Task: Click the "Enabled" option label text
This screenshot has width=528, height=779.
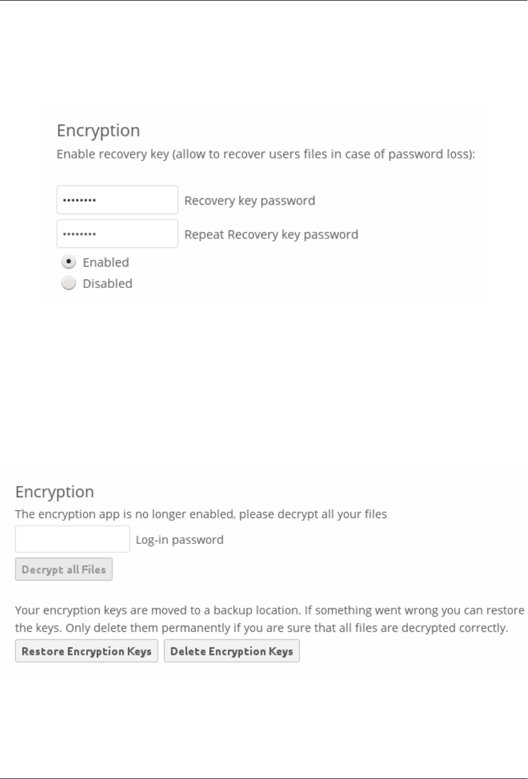Action: click(x=106, y=262)
